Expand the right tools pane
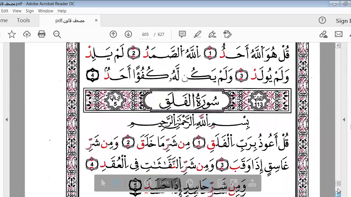The image size is (351, 197). click(344, 120)
